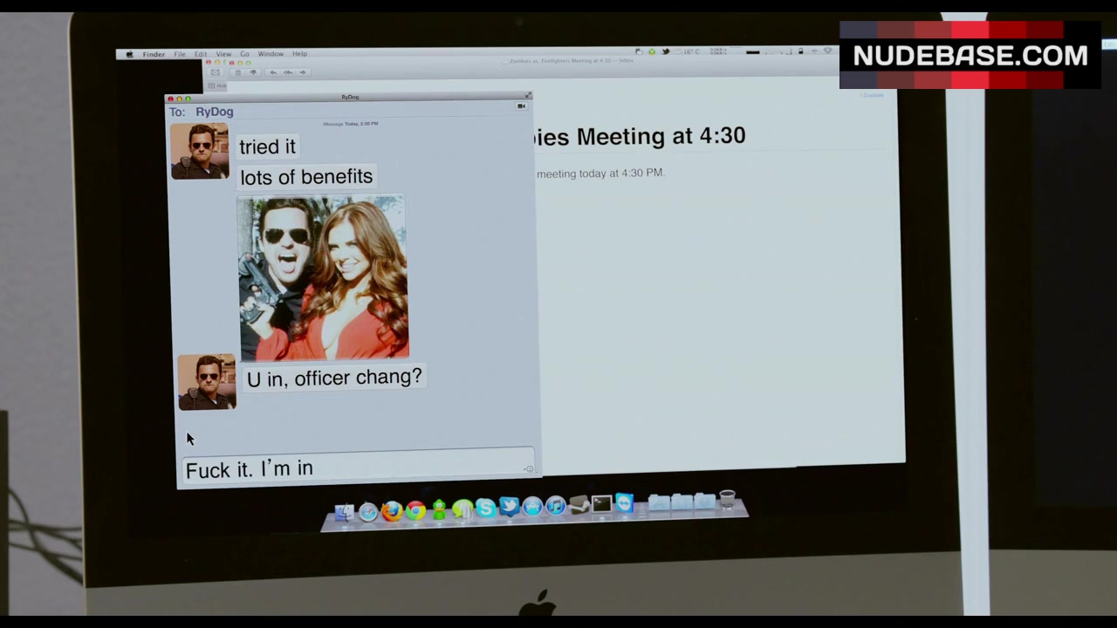Open Skype in the dock

click(485, 509)
